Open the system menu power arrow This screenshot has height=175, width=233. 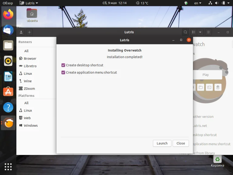coord(228,3)
